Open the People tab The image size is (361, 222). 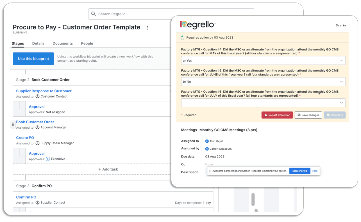coord(87,43)
